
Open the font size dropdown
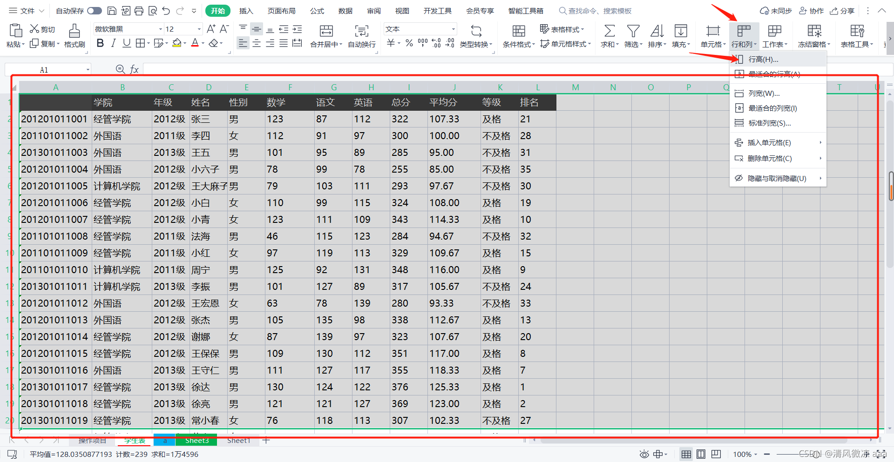coord(199,29)
